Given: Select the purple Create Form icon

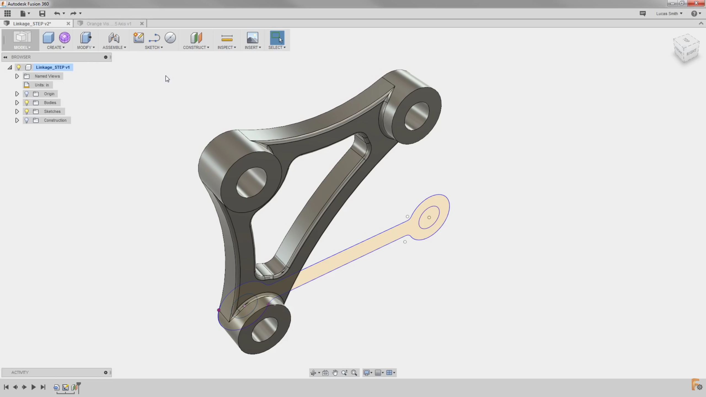Looking at the screenshot, I should pos(65,37).
